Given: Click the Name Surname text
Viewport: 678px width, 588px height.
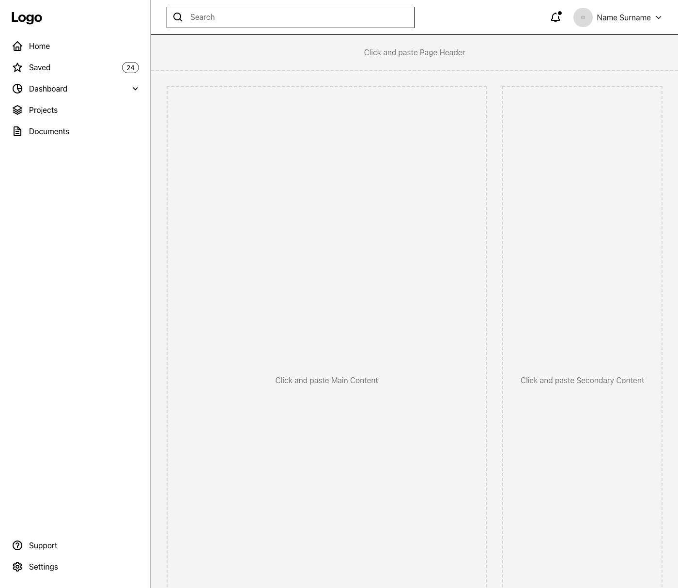Looking at the screenshot, I should [624, 17].
